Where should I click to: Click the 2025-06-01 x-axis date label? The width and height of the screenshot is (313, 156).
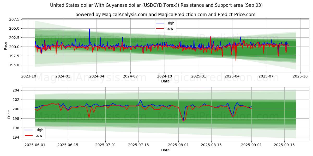coord(35,145)
